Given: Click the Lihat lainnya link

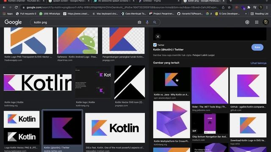Looking at the screenshot, I should [x=258, y=63].
